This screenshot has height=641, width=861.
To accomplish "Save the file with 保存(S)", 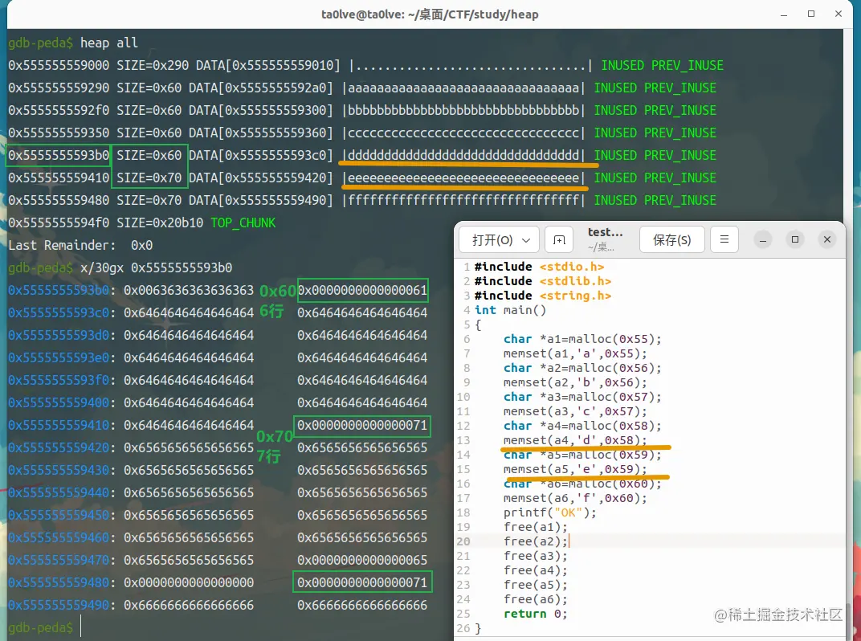I will click(672, 240).
